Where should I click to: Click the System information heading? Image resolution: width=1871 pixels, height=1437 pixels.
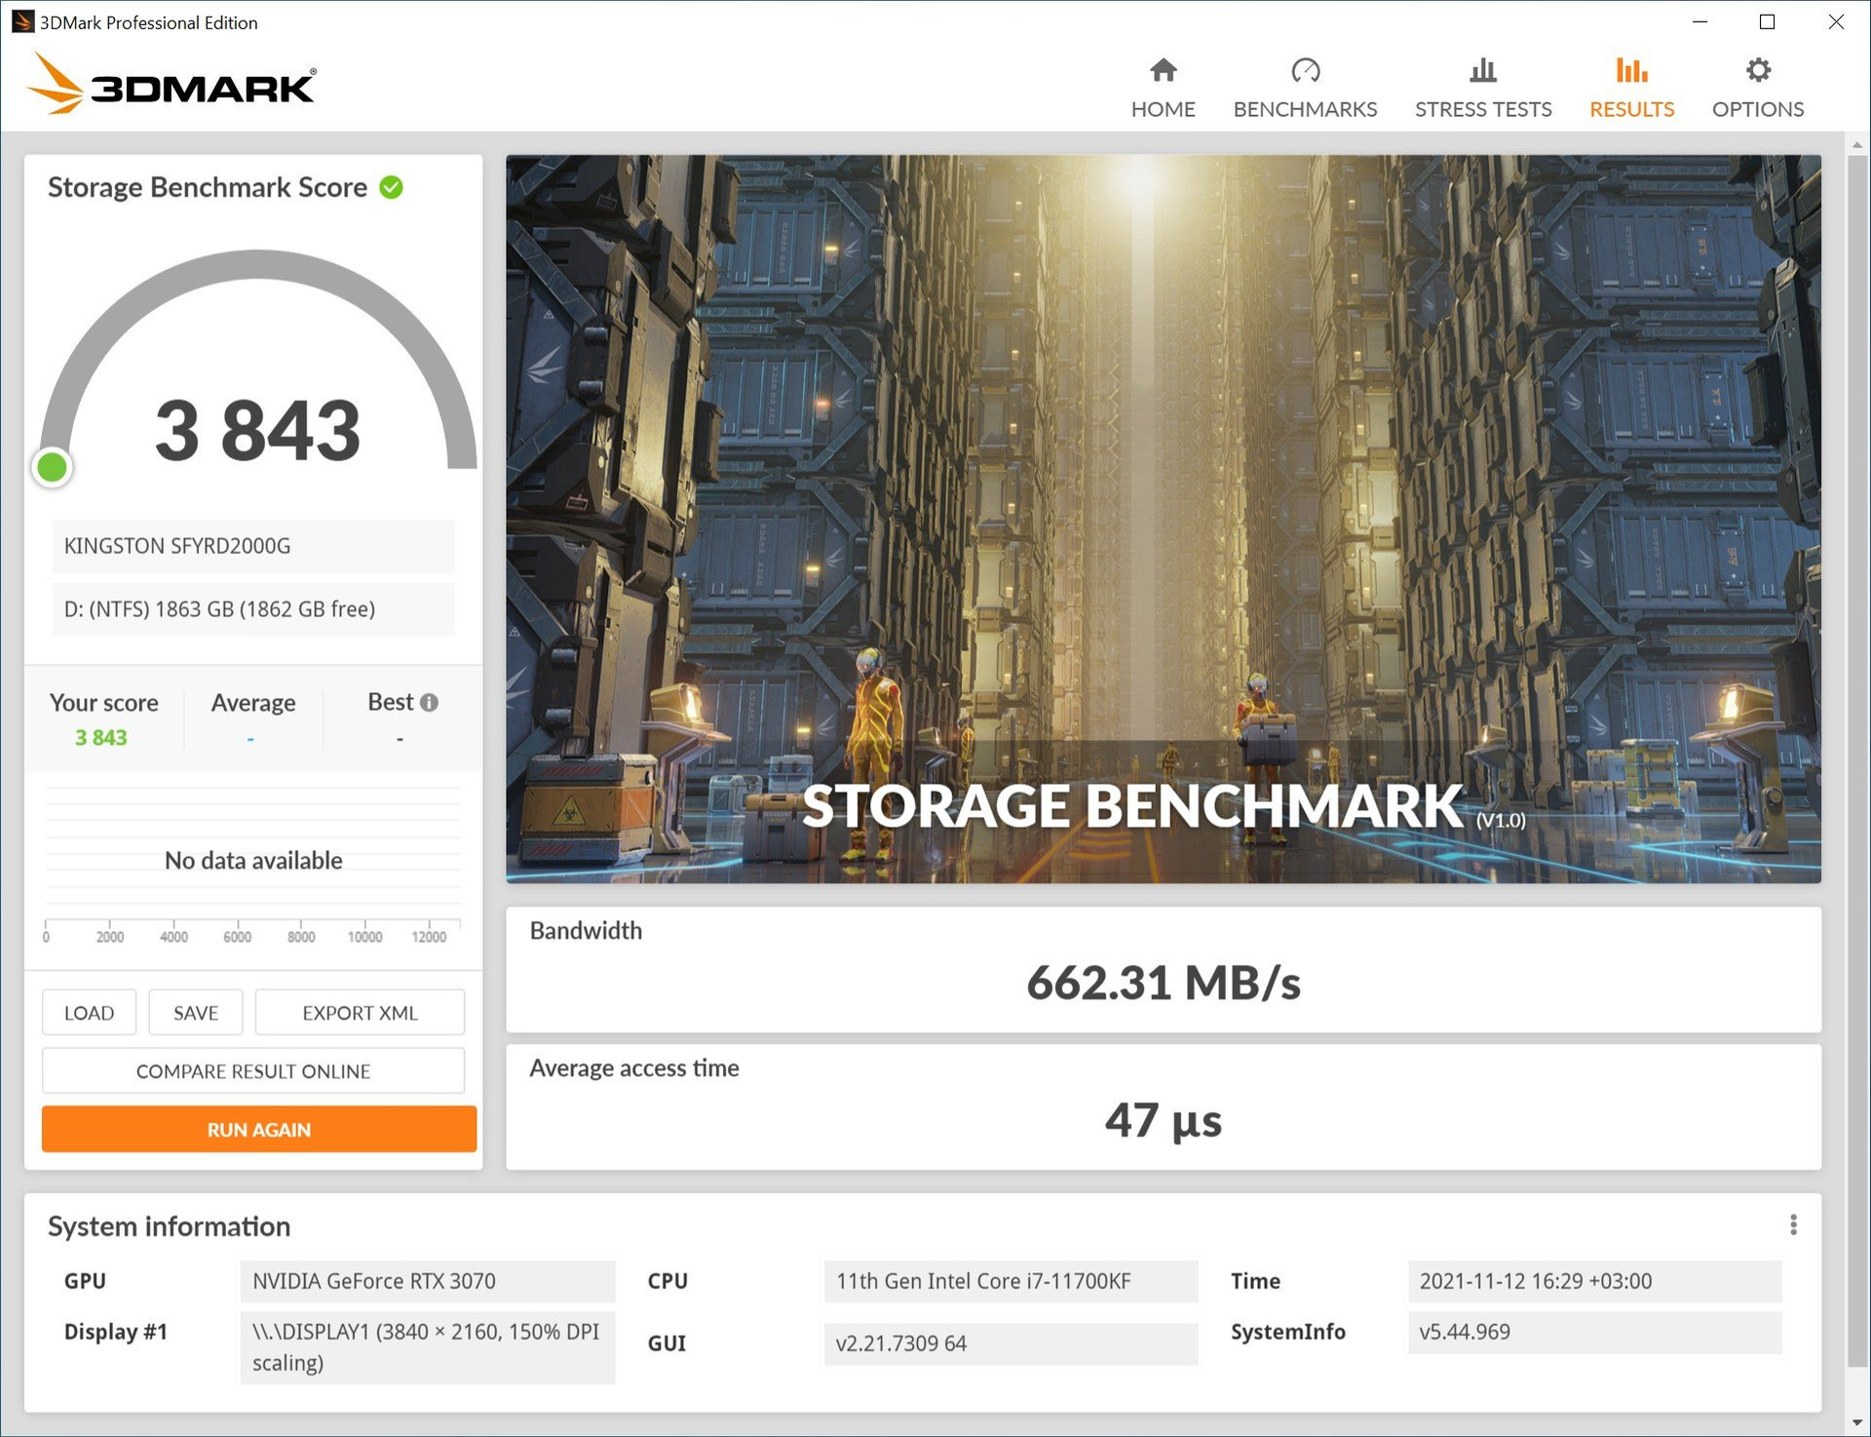click(170, 1226)
